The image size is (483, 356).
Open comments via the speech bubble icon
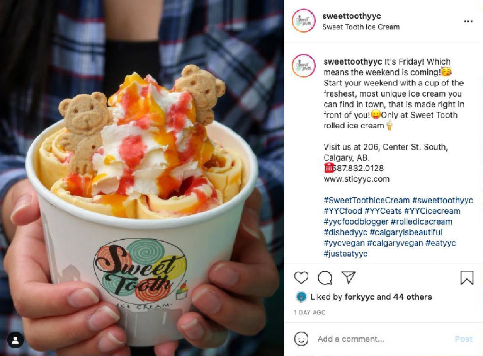coord(325,278)
